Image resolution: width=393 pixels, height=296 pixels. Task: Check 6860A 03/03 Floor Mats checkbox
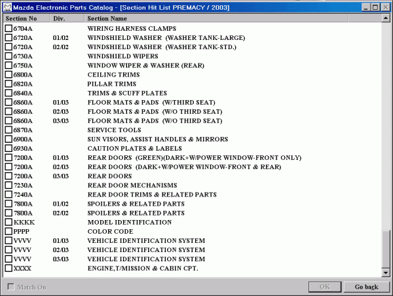tap(9, 120)
